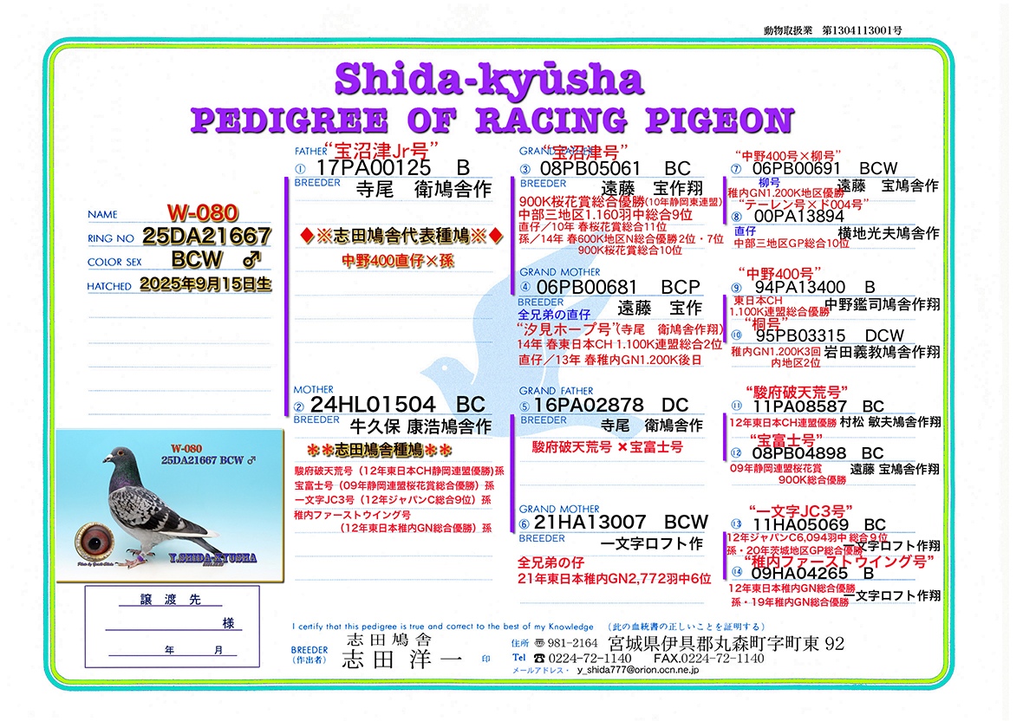Click the pigeon eye close-up circle

pos(94,546)
